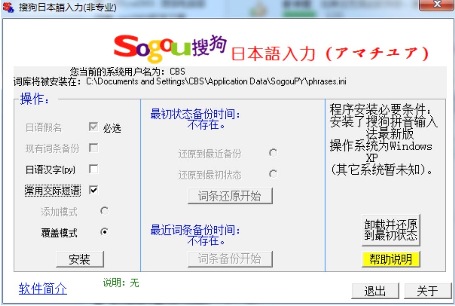Open the 软件简介 link
455x306 pixels.
point(43,288)
